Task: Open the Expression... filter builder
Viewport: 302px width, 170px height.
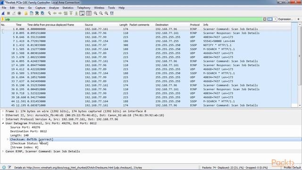Action: click(285, 19)
